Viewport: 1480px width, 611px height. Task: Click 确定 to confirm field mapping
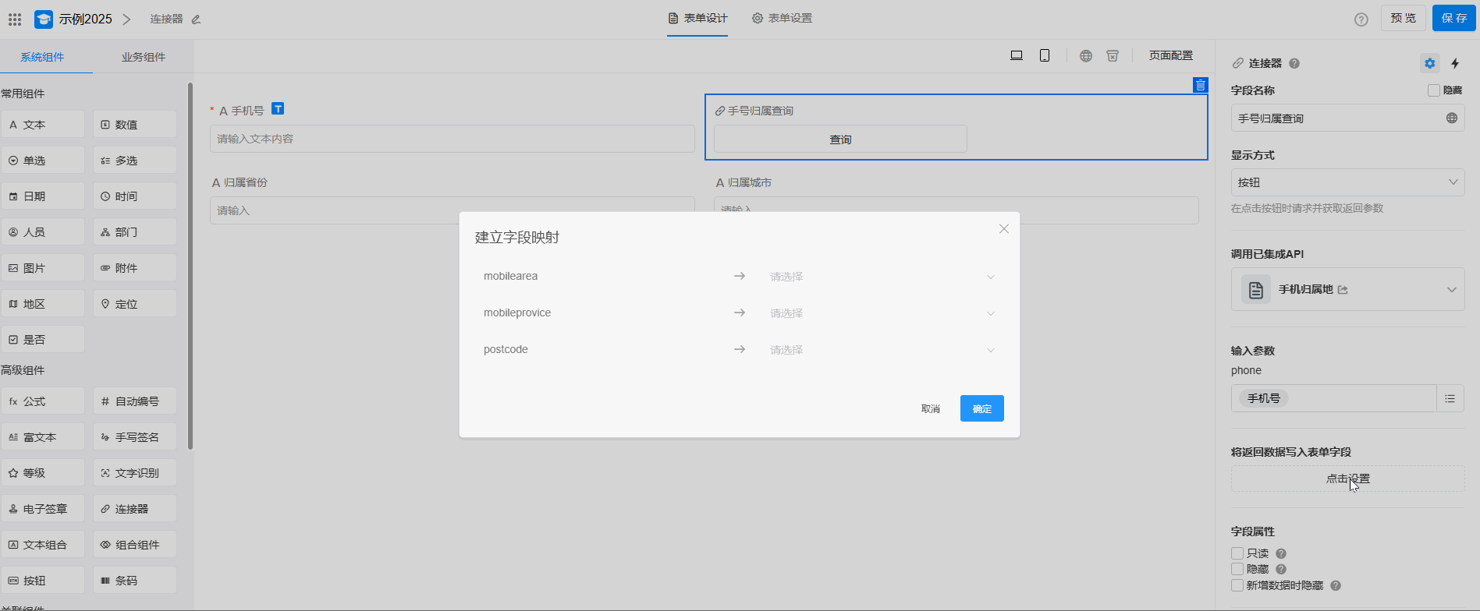981,408
